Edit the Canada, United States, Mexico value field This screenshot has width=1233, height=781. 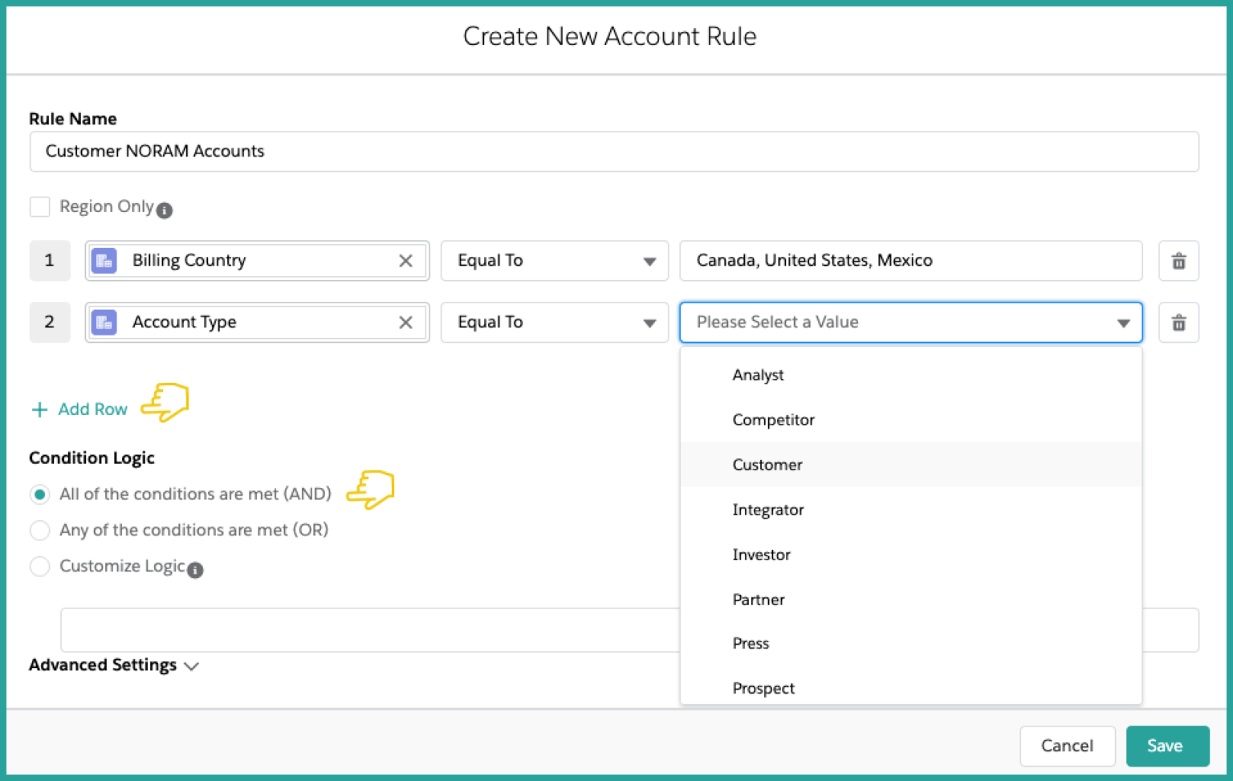click(x=911, y=261)
